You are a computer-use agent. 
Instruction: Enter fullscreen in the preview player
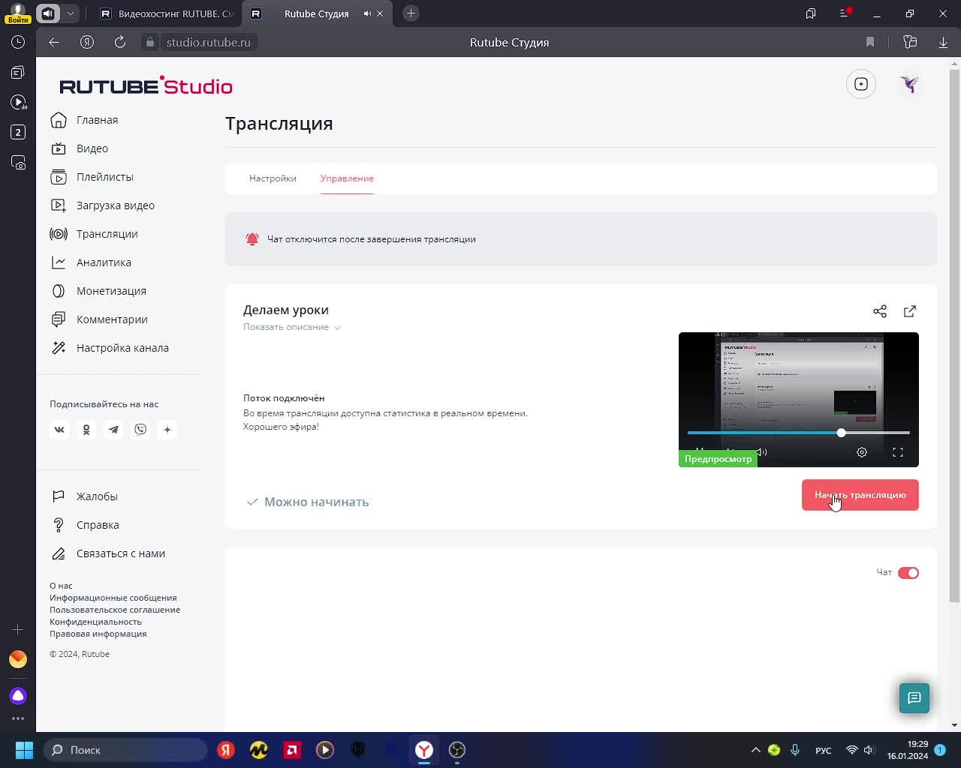898,452
